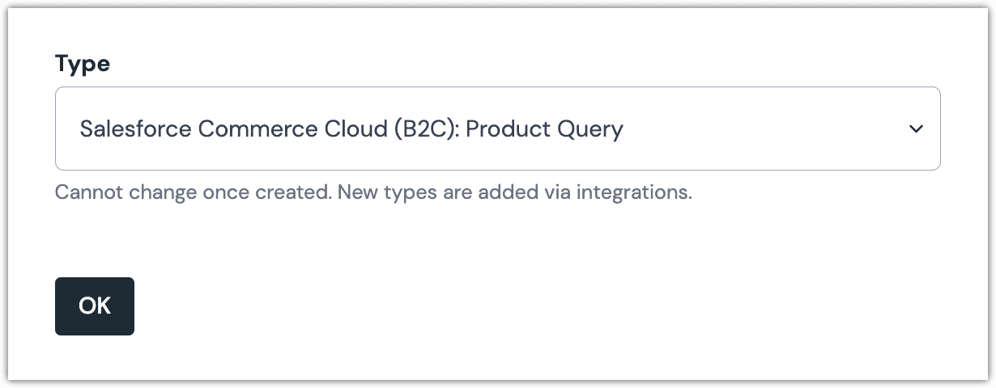Toggle the Type dropdown list open
The width and height of the screenshot is (996, 388).
tap(497, 129)
